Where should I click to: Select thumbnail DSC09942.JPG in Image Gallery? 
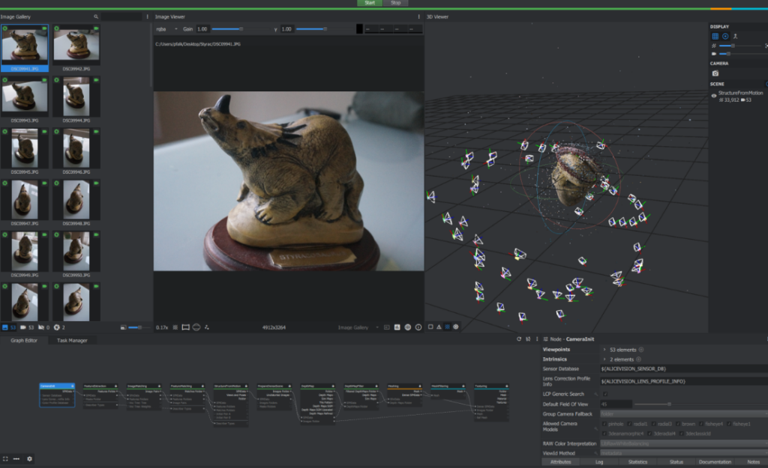coord(76,49)
